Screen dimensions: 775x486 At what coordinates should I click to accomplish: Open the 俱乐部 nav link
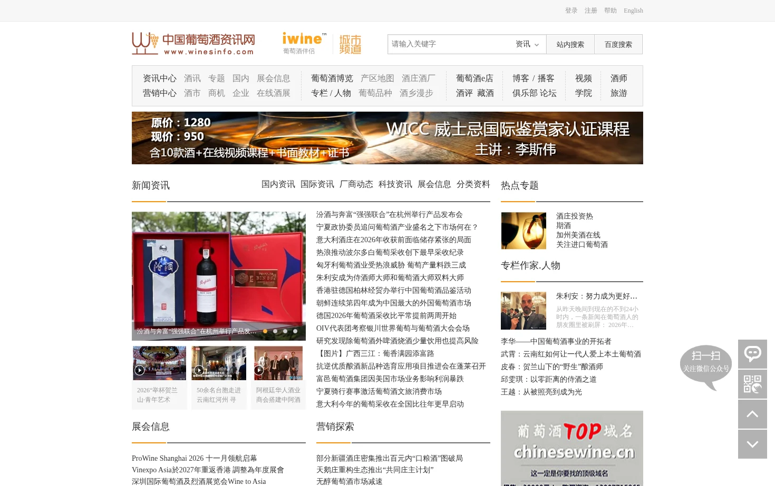click(x=525, y=93)
